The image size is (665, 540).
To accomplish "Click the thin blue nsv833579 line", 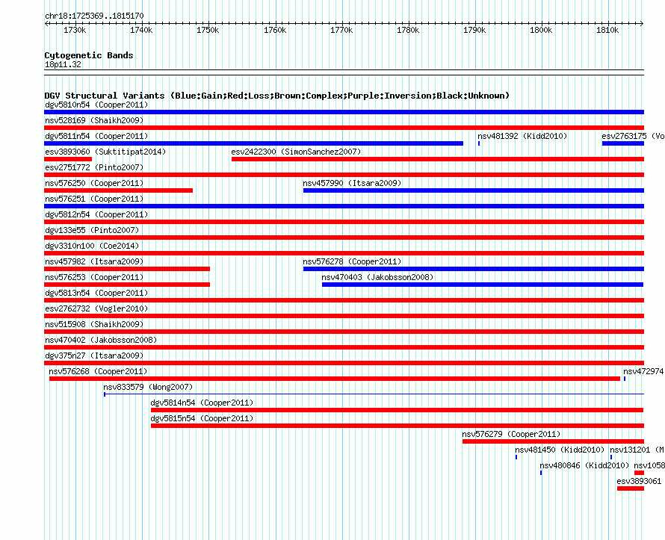I will (374, 394).
